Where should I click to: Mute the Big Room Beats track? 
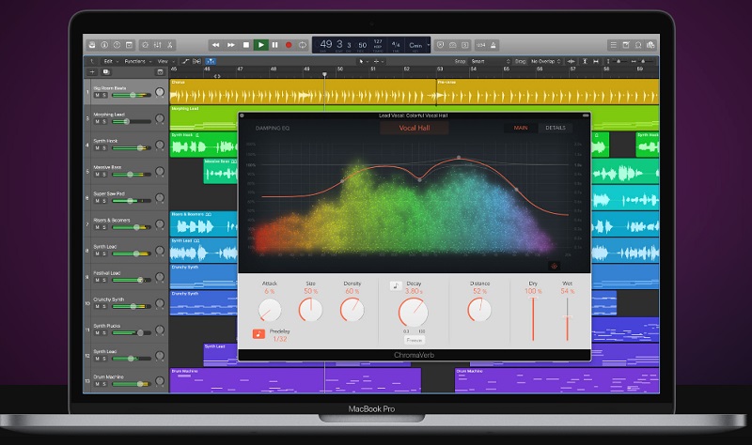pos(96,95)
